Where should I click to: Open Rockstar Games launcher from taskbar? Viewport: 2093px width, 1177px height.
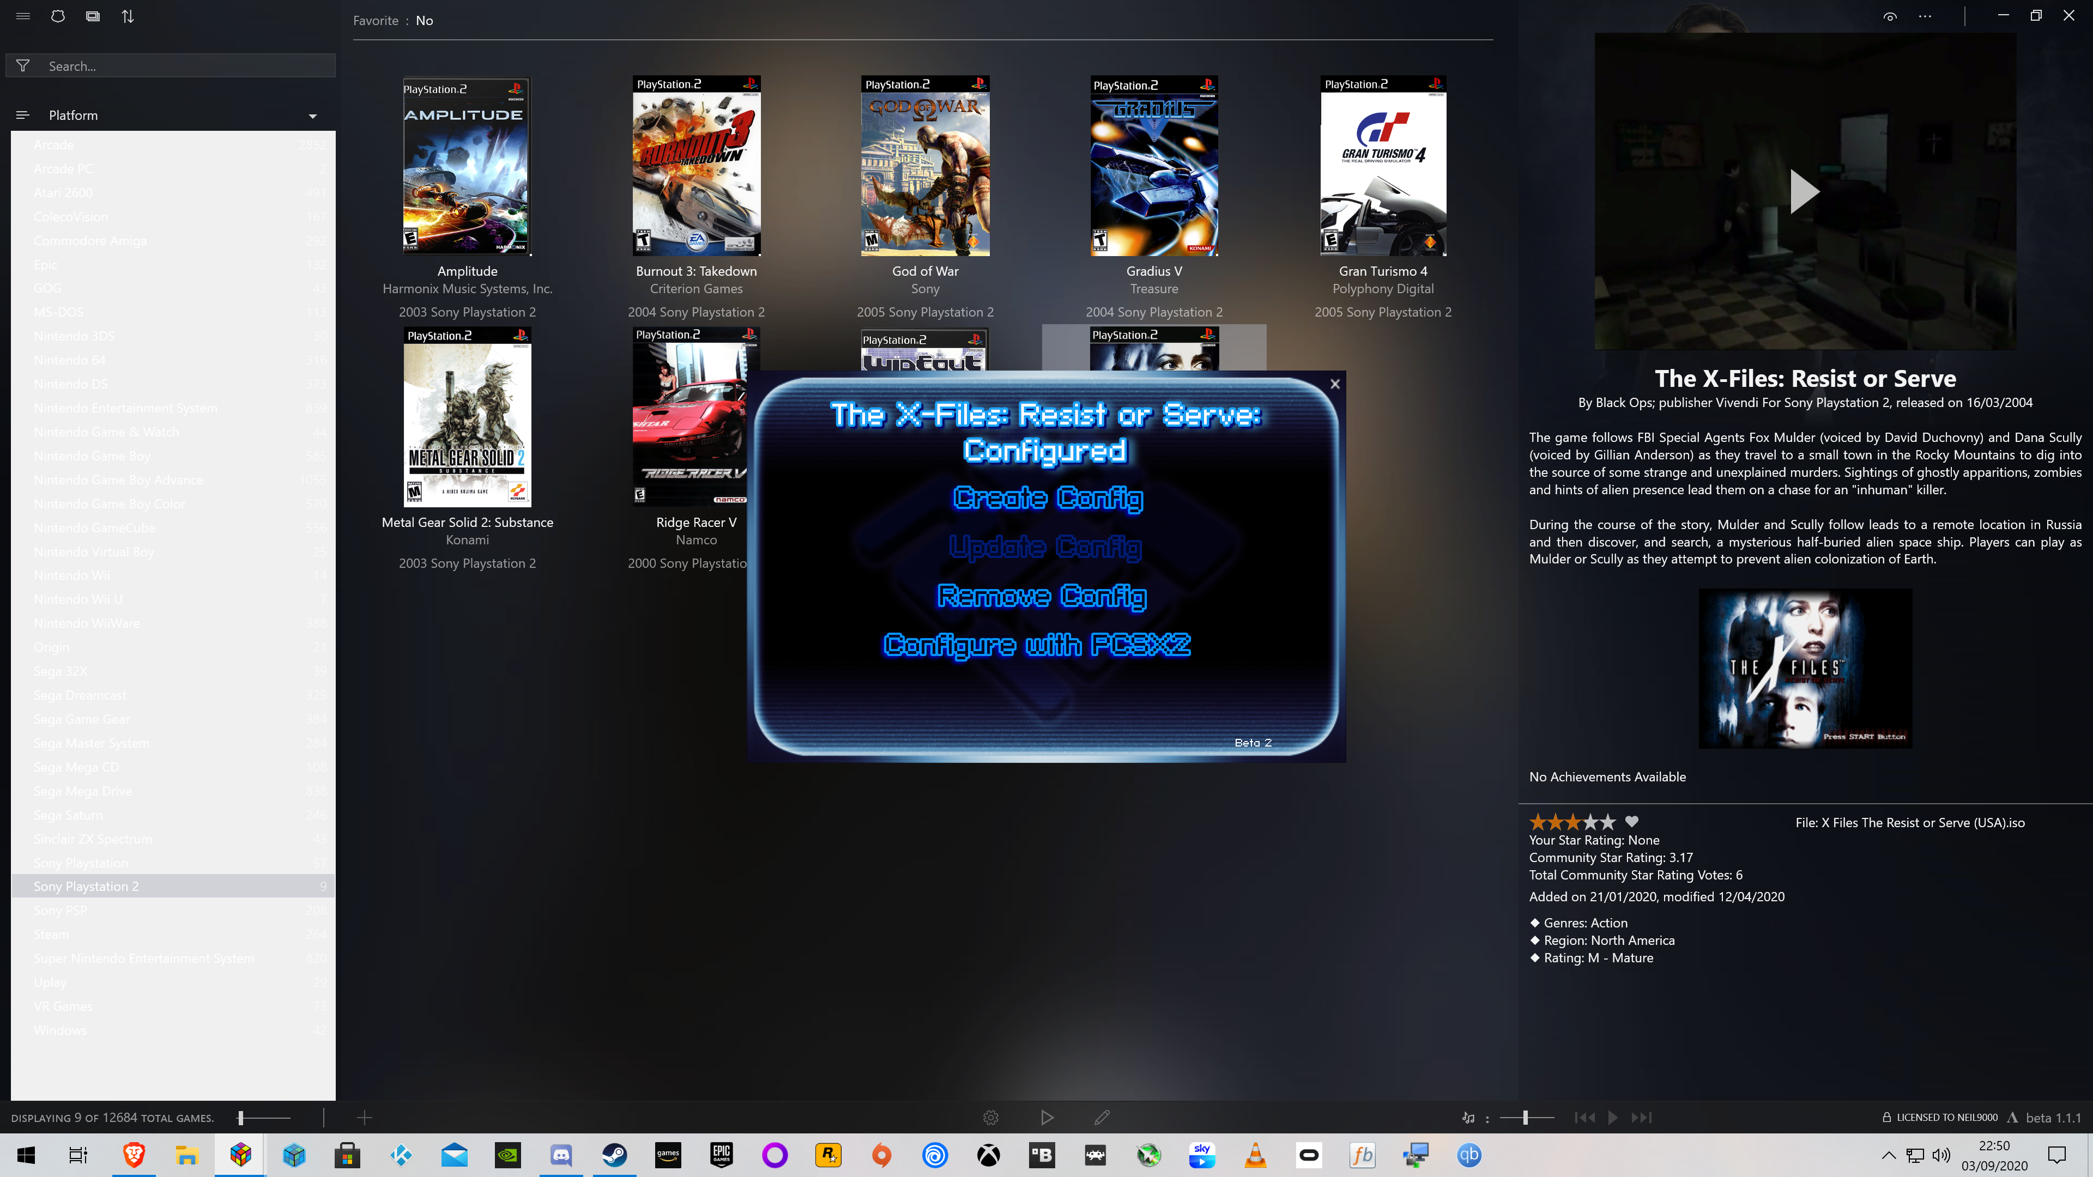[x=828, y=1155]
